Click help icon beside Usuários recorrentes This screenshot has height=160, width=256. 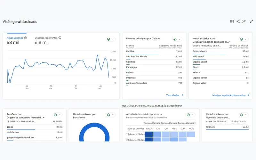tap(60, 38)
